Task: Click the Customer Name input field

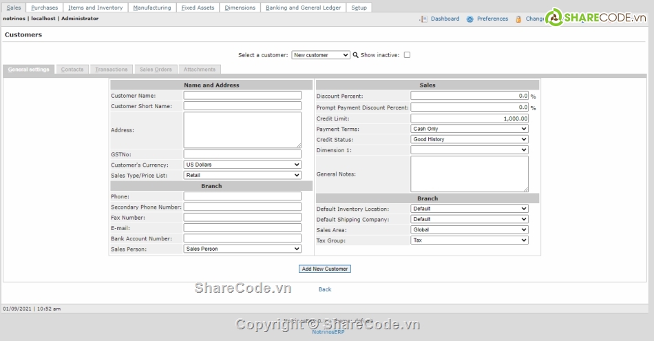Action: [x=242, y=96]
